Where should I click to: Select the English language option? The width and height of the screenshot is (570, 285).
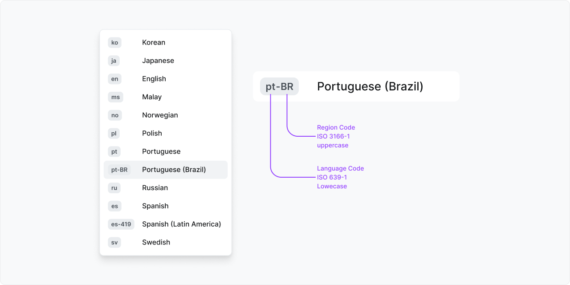point(166,79)
